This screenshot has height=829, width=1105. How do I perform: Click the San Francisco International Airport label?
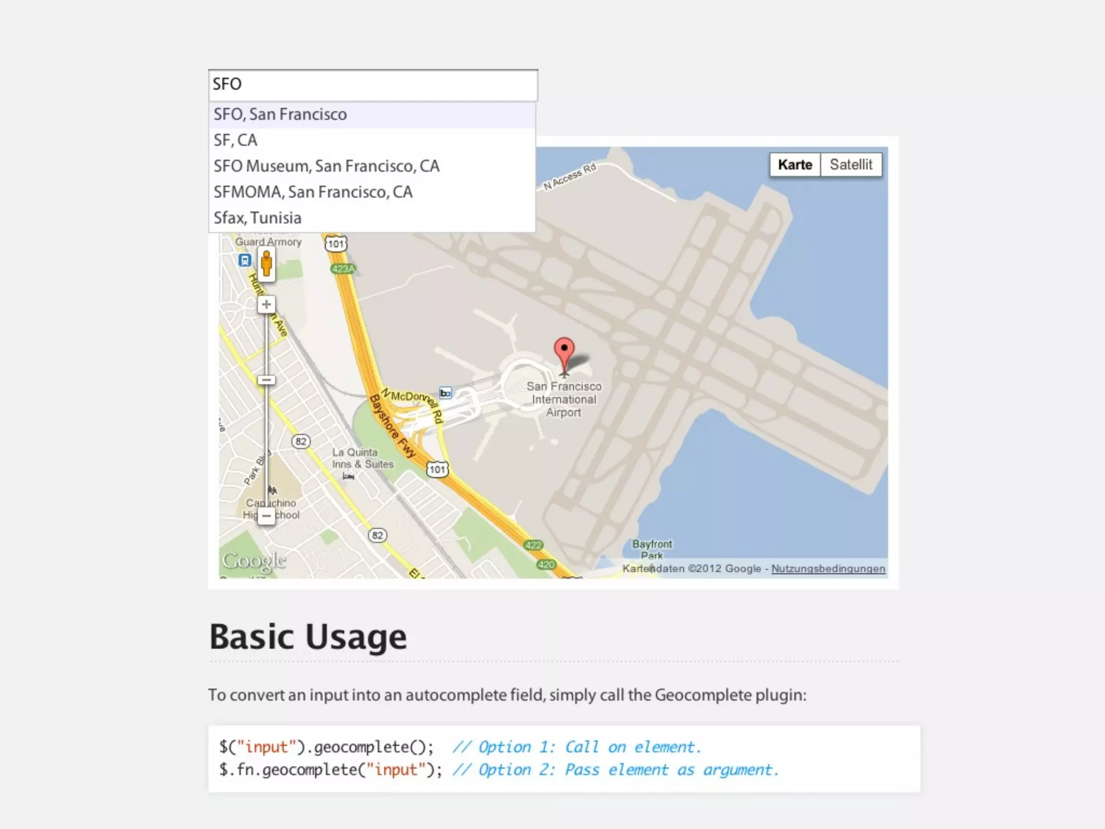pyautogui.click(x=564, y=399)
